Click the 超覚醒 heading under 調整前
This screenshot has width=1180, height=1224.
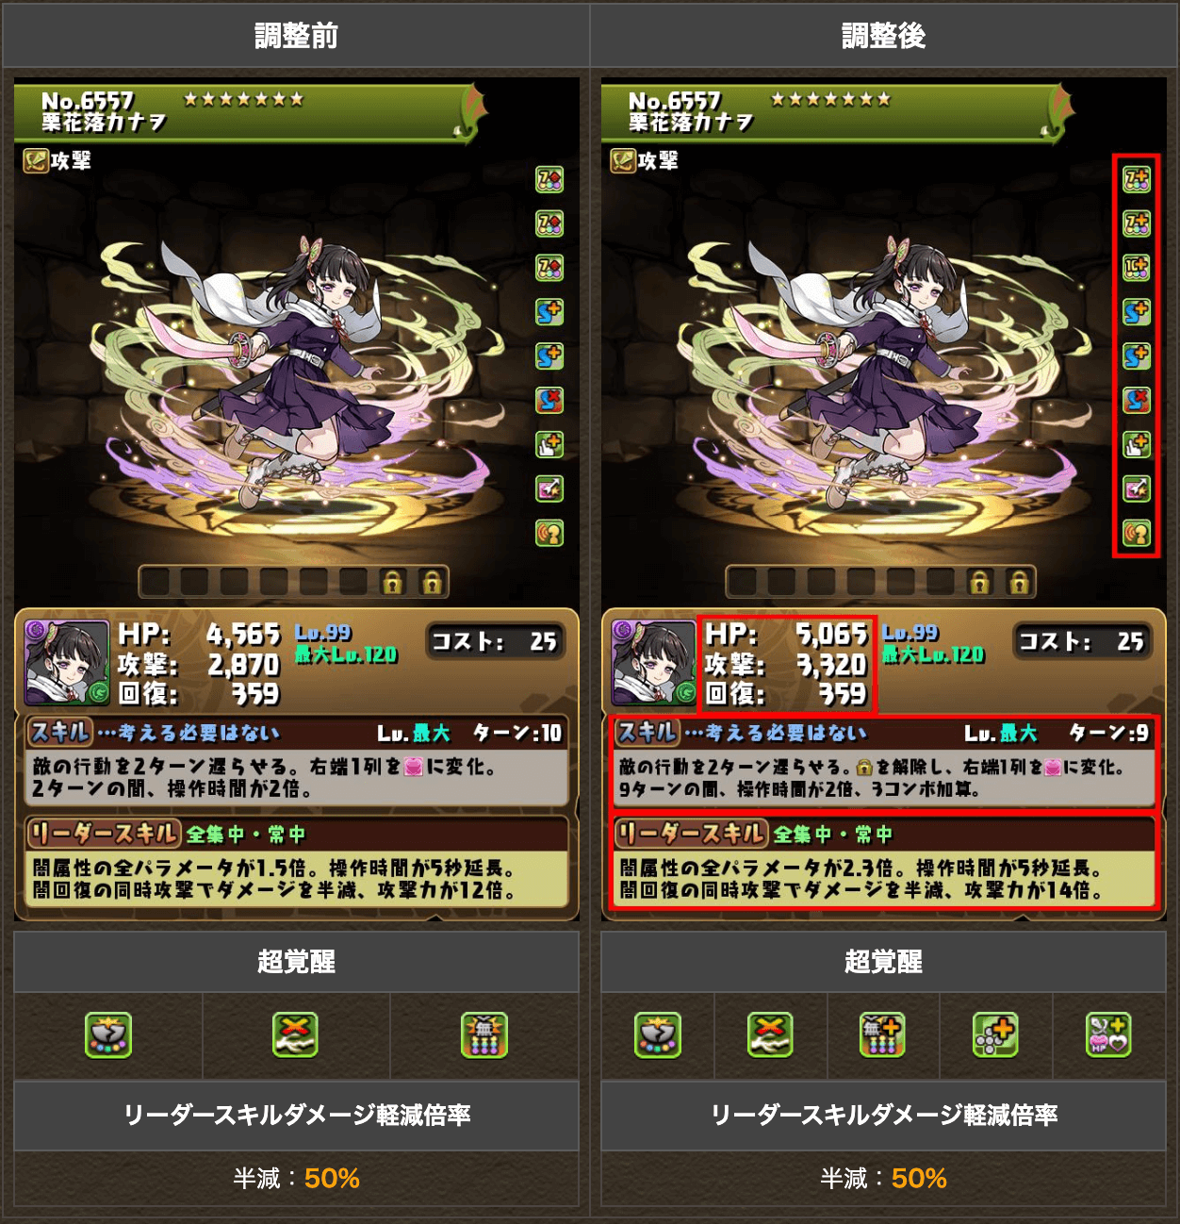click(296, 962)
